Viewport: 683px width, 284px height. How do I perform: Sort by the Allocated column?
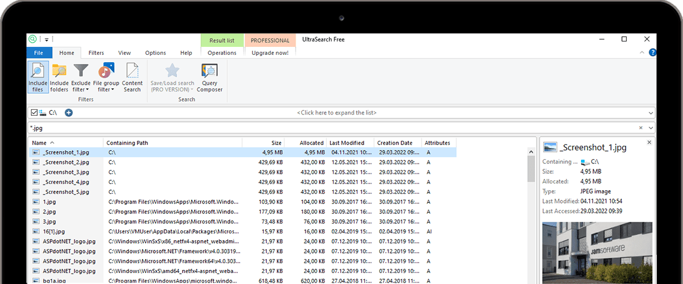305,143
